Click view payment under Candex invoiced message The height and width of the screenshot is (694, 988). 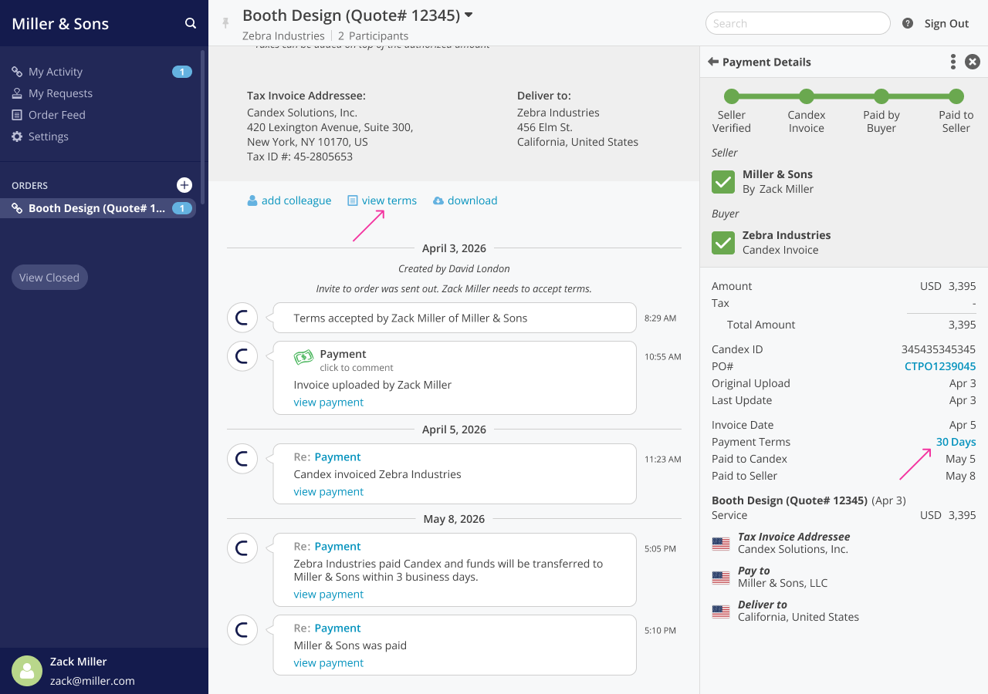pyautogui.click(x=329, y=492)
